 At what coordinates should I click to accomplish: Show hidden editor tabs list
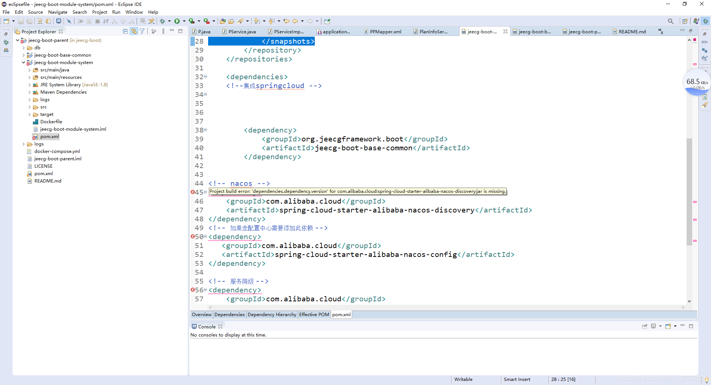pos(661,31)
